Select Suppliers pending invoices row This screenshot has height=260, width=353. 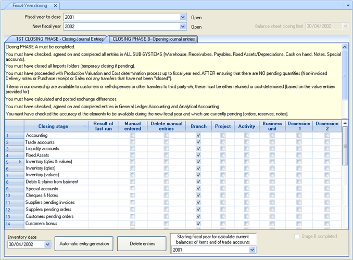point(173,202)
